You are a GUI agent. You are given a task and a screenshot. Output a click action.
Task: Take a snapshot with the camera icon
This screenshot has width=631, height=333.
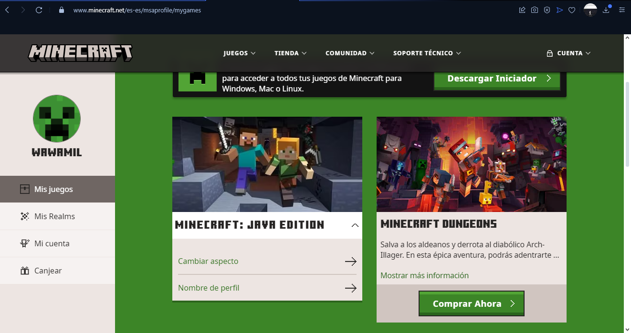click(535, 10)
